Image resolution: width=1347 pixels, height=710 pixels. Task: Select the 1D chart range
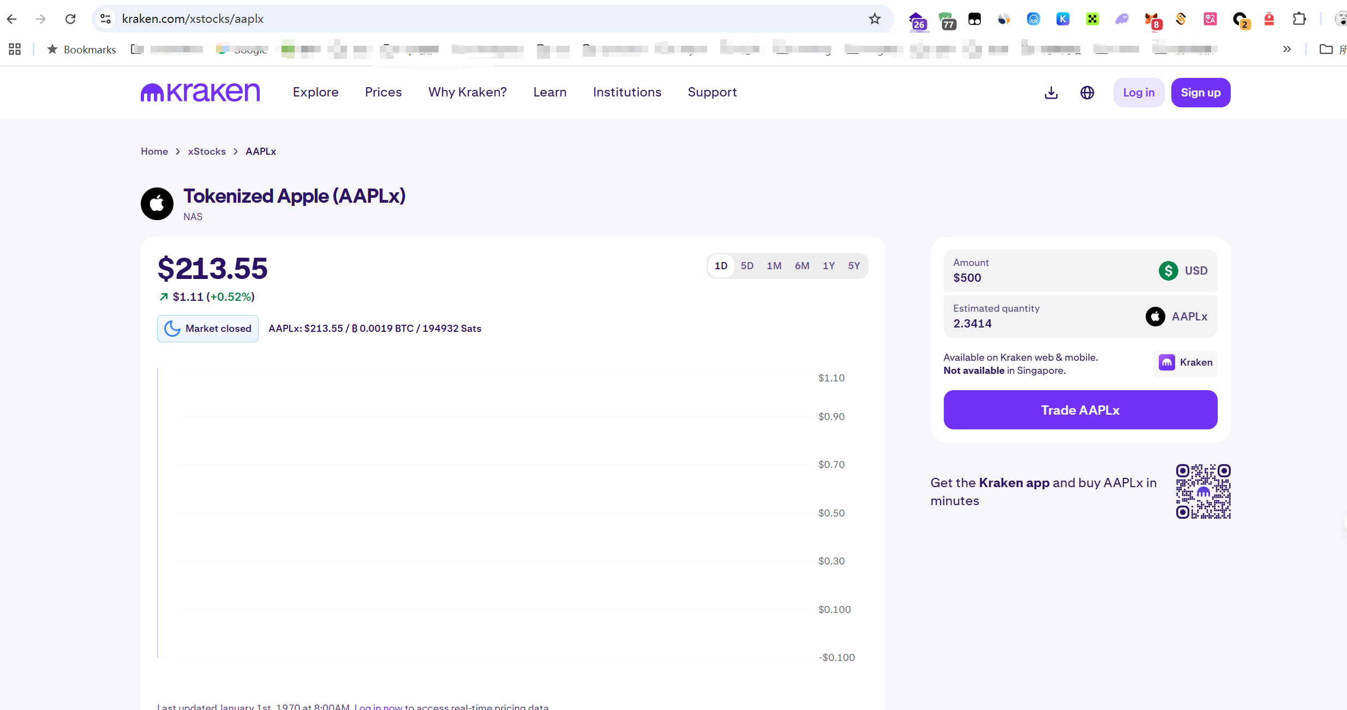tap(721, 266)
